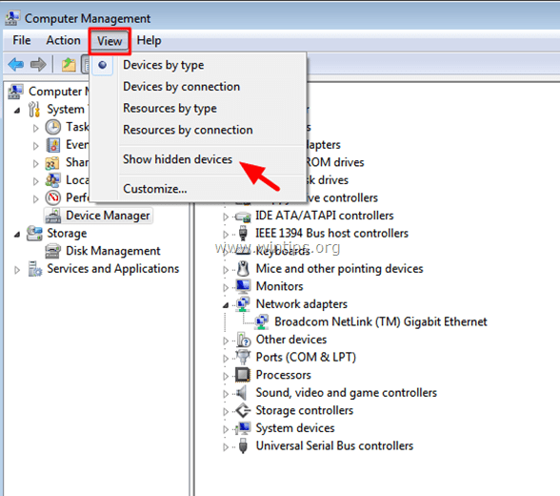Click the Up one level folder icon
This screenshot has height=496, width=560.
(69, 65)
